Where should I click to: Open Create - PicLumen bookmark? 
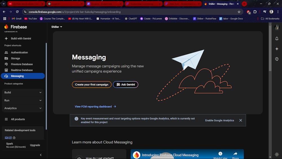pyautogui.click(x=151, y=19)
